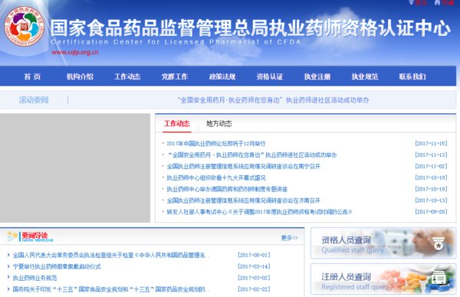Click the medal icon on 资格人员查询 banner
The width and height of the screenshot is (460, 297).
point(439,243)
